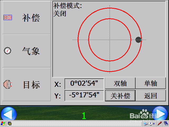The width and height of the screenshot is (169, 127).
Task: Click the show desktop windows icon
Action: (x=166, y=124)
